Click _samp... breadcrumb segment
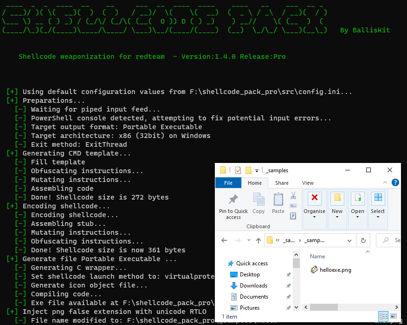 314,240
